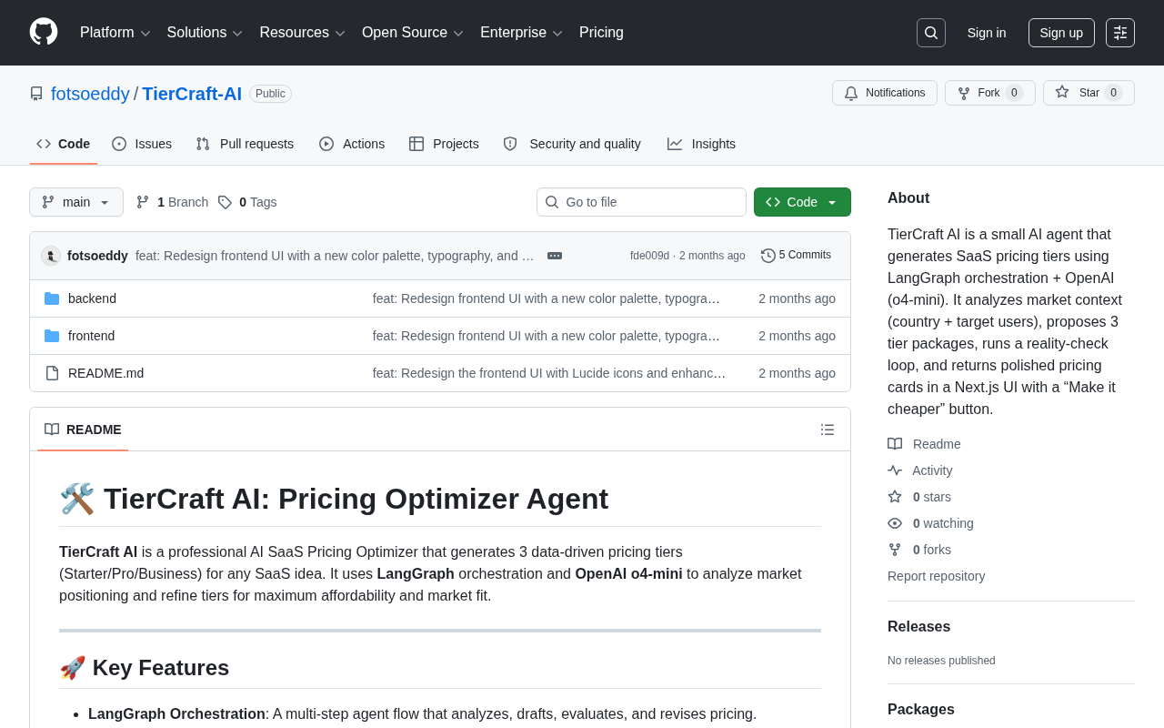This screenshot has height=728, width=1164.
Task: Expand the latest commit message ellipsis
Action: point(555,256)
